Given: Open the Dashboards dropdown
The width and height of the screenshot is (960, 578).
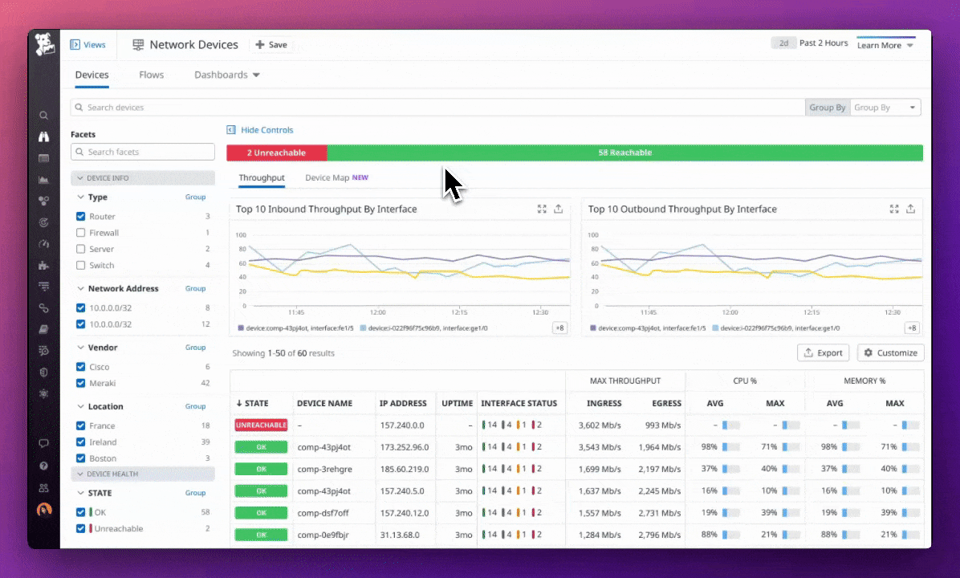Looking at the screenshot, I should (x=227, y=75).
